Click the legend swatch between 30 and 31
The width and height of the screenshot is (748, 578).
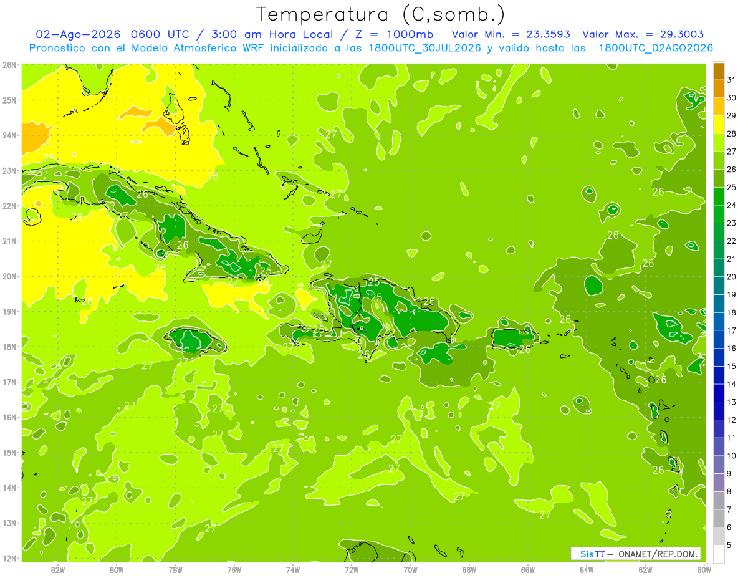pyautogui.click(x=719, y=89)
